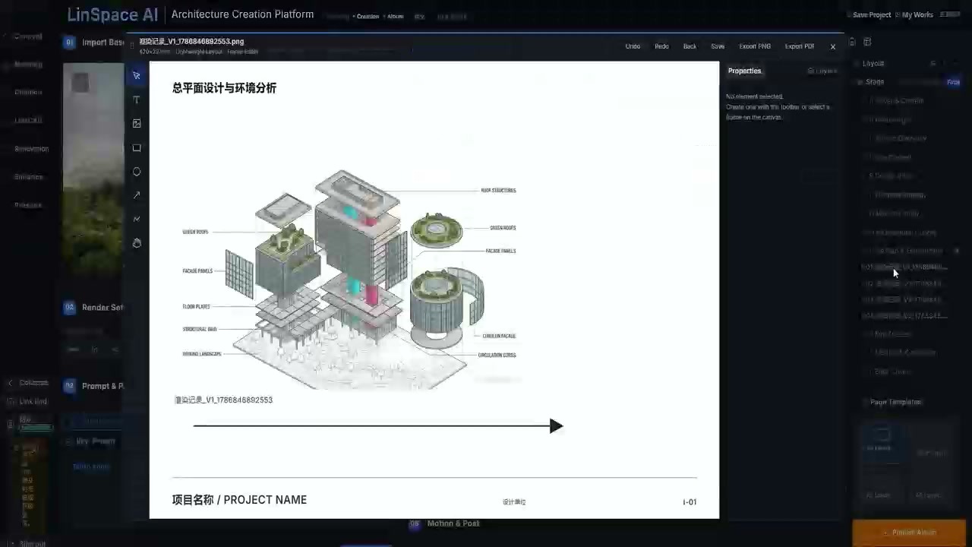972x547 pixels.
Task: Select the exploded building diagram image
Action: pyautogui.click(x=349, y=280)
